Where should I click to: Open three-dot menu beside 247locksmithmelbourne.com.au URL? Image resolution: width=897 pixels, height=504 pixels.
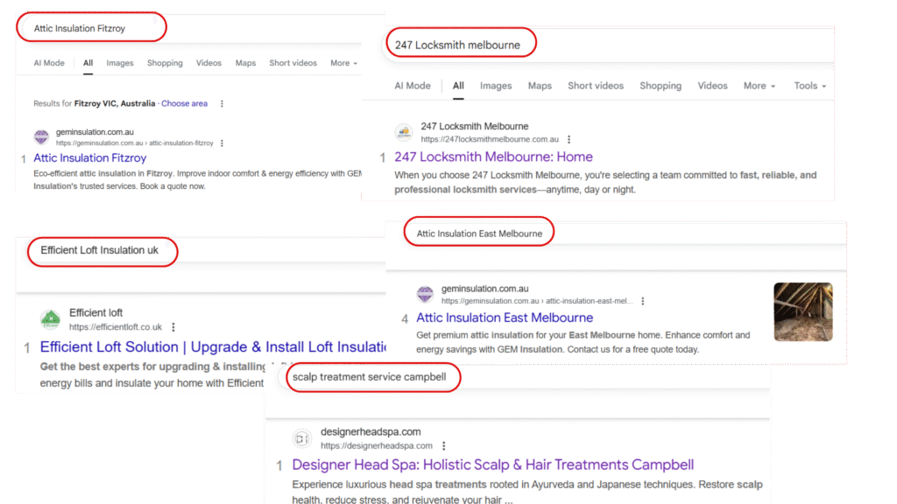[x=569, y=139]
